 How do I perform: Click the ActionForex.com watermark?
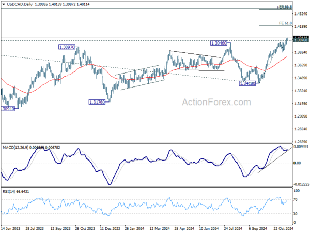pyautogui.click(x=216, y=102)
